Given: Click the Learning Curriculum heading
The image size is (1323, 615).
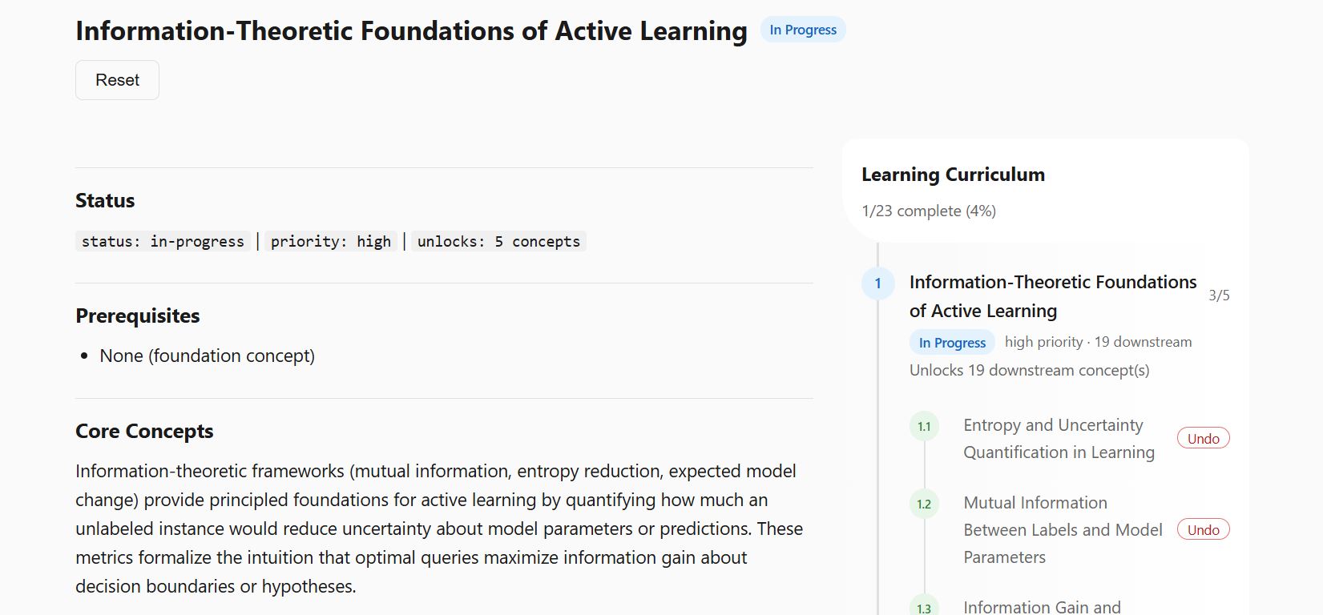Looking at the screenshot, I should [953, 175].
